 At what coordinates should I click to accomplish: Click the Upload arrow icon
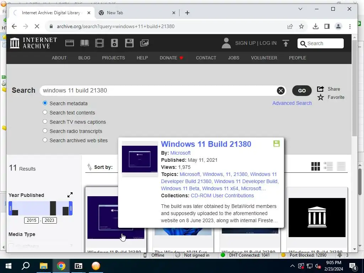pyautogui.click(x=285, y=43)
